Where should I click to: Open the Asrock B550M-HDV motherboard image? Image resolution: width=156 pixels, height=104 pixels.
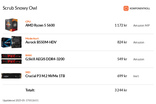(x=11, y=42)
